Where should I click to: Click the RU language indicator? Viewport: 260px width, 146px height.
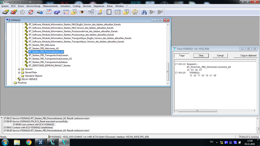click(x=211, y=142)
